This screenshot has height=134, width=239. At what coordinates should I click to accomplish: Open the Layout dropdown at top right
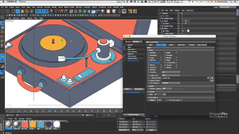(227, 7)
